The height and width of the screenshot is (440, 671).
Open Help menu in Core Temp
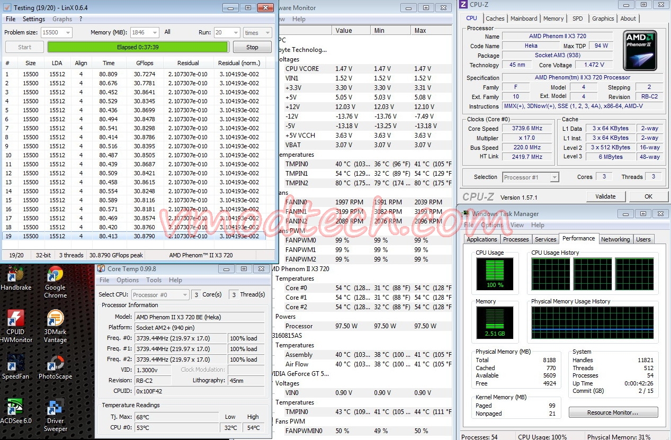coord(175,280)
